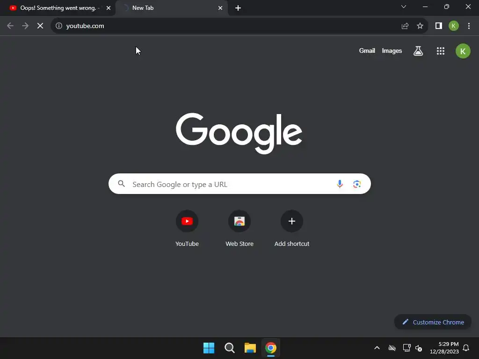
Task: Open Search Labs flask icon
Action: tap(418, 51)
